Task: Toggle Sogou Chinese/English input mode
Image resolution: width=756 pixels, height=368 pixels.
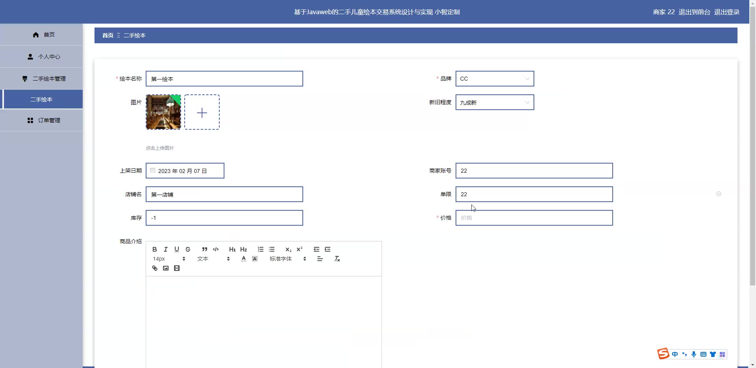Action: tap(675, 354)
